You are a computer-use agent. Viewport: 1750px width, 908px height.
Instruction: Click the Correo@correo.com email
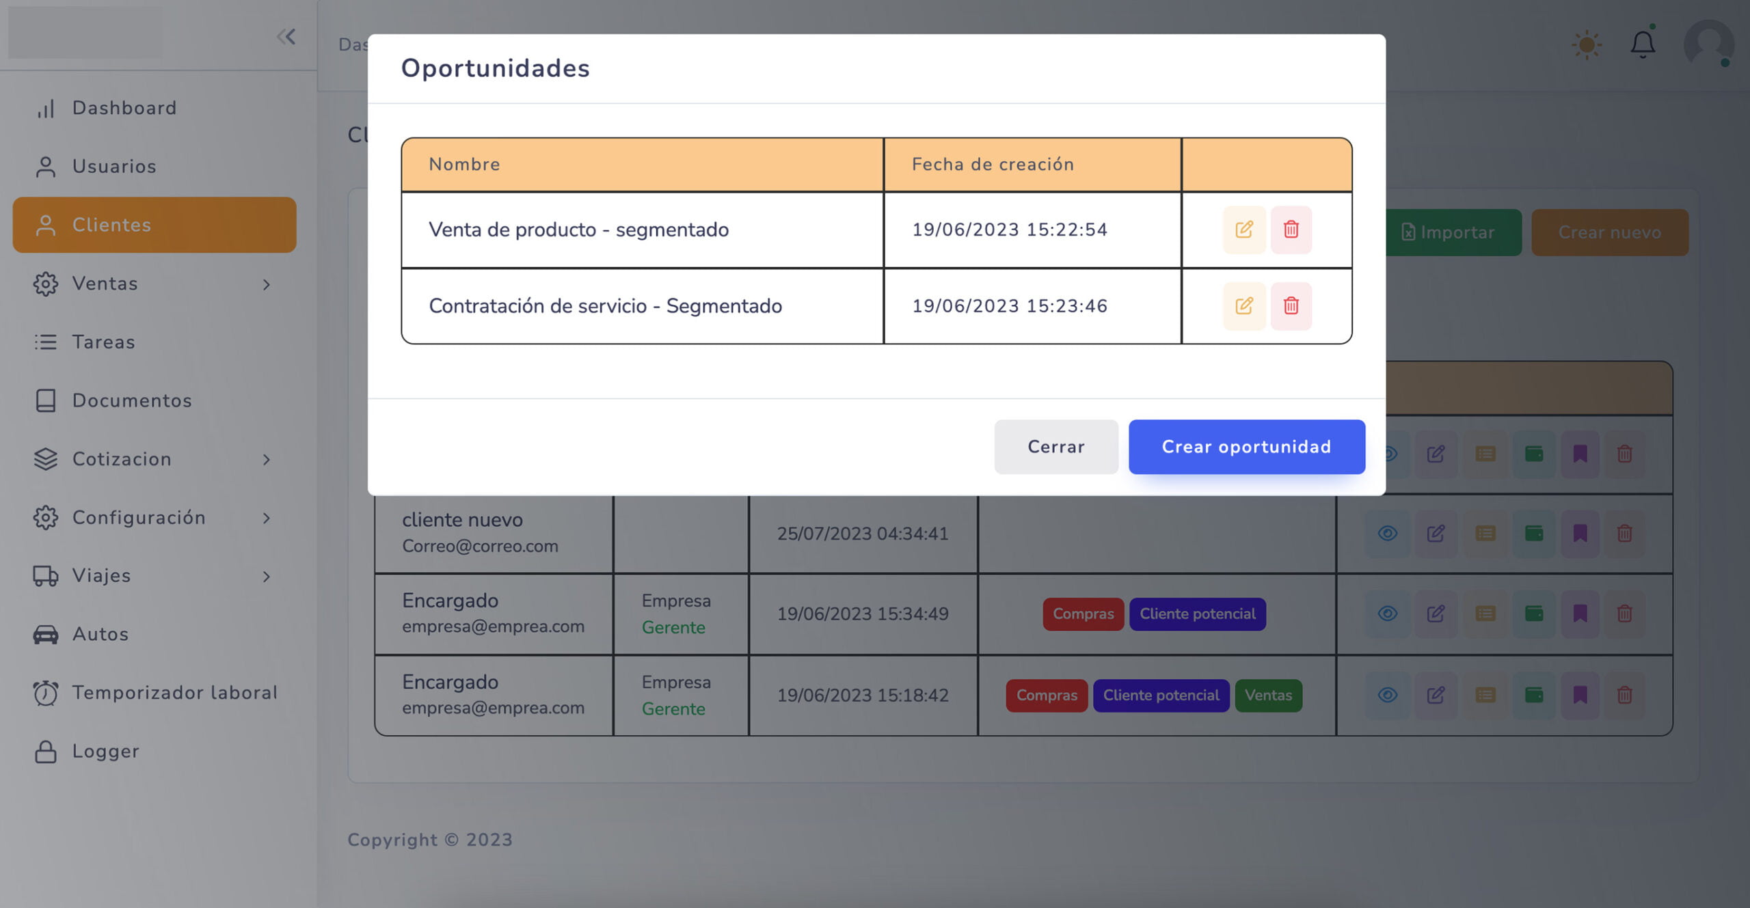coord(480,547)
